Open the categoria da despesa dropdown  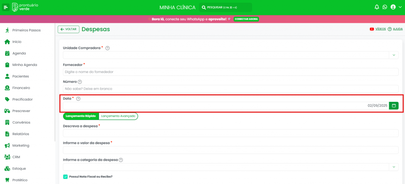pos(394,167)
